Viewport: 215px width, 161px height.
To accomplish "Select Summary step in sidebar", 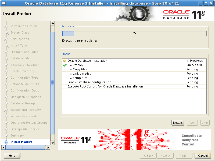I will click(17, 136).
